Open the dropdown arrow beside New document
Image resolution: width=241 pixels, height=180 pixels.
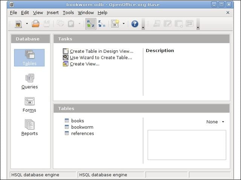[27, 24]
